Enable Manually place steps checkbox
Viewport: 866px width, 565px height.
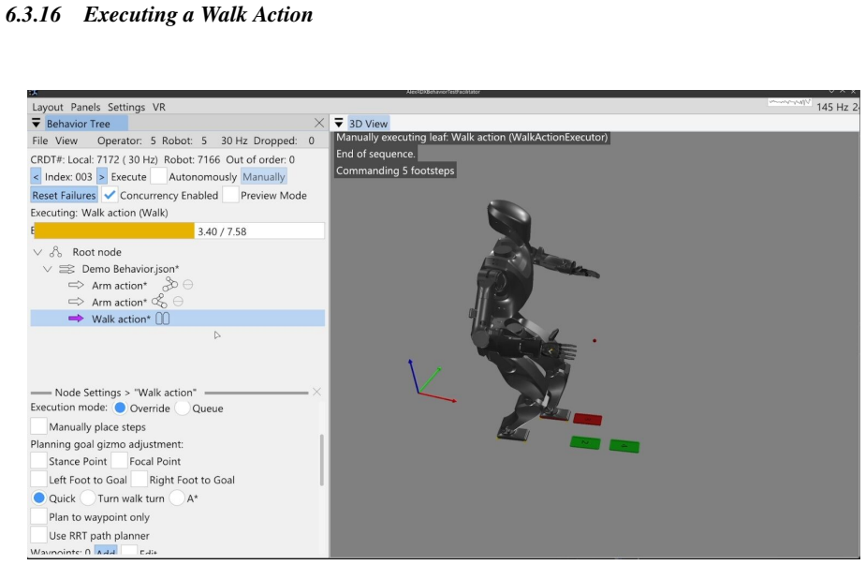38,426
